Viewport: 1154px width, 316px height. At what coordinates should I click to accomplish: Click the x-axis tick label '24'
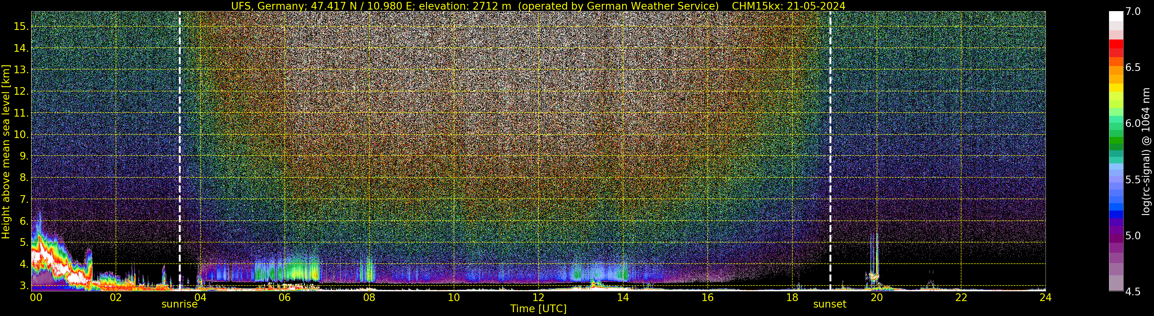[x=1045, y=297]
